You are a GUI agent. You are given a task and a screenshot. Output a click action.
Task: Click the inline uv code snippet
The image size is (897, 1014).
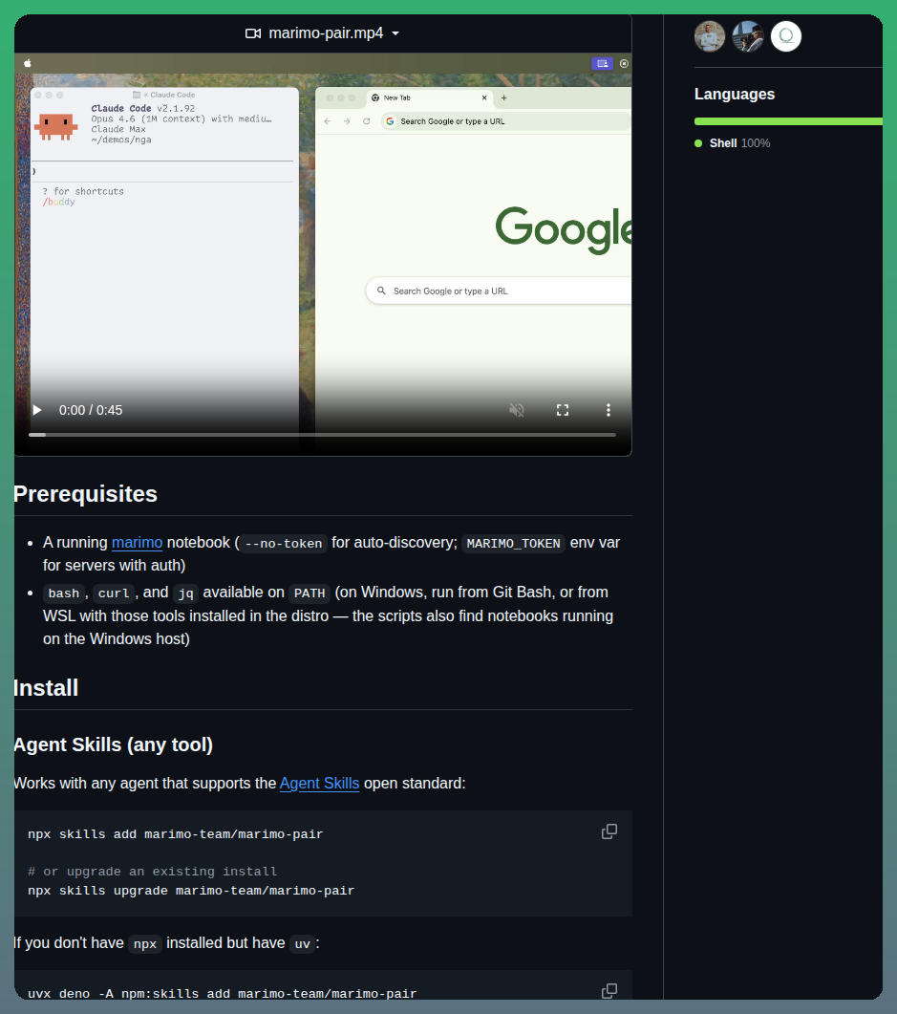tap(303, 944)
